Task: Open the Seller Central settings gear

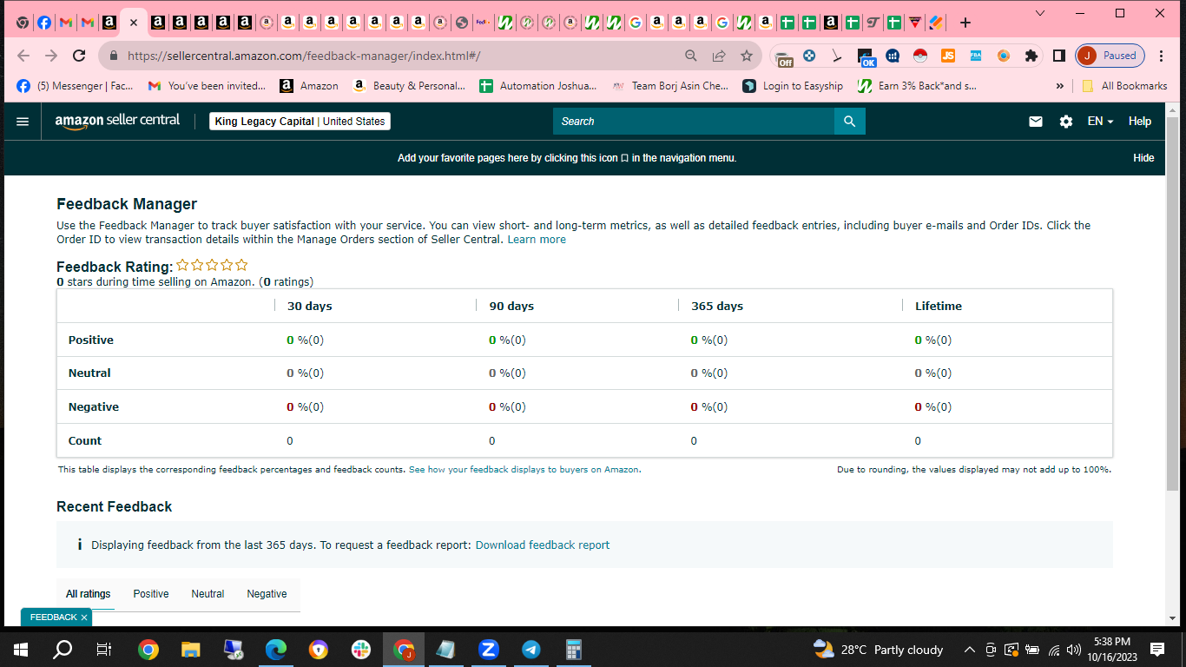Action: click(x=1066, y=122)
